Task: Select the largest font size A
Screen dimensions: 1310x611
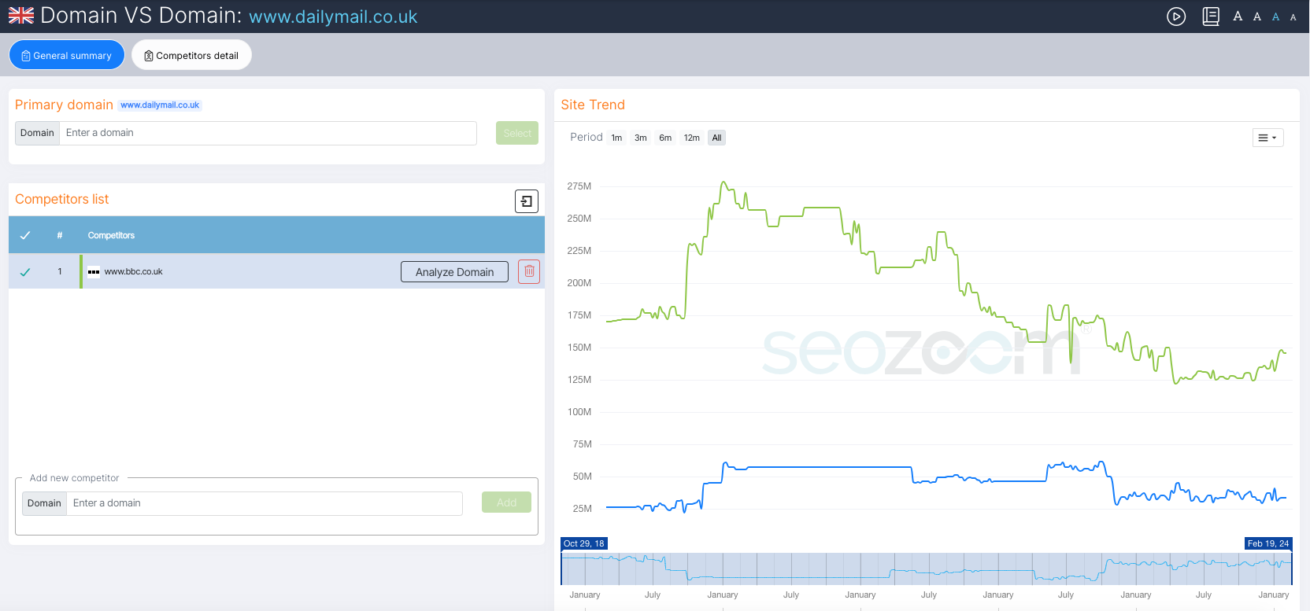Action: [1238, 16]
